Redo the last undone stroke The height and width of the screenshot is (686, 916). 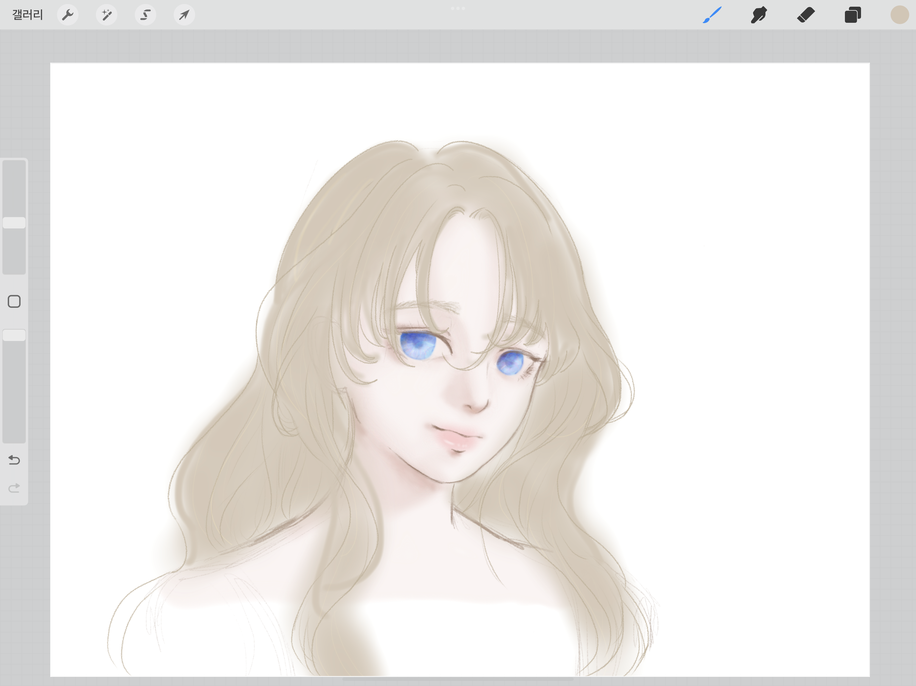(14, 488)
